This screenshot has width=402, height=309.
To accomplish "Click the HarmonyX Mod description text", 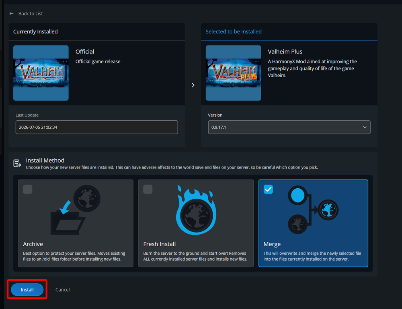I will click(x=312, y=68).
